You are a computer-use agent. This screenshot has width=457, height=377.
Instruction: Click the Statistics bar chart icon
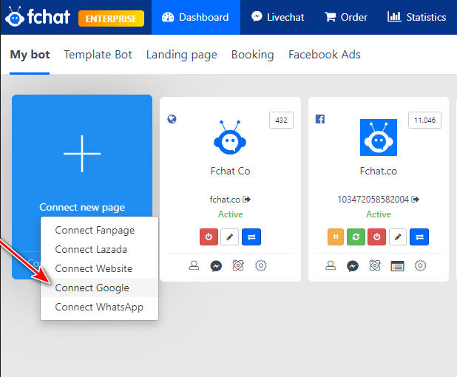394,16
